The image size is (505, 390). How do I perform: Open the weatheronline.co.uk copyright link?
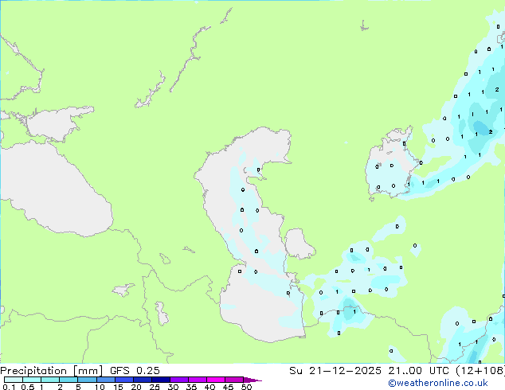(438, 383)
